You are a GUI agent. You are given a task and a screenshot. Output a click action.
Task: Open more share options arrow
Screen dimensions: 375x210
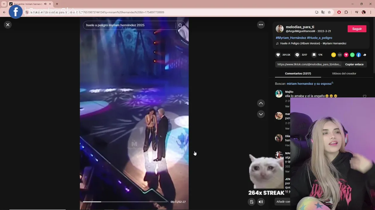[x=365, y=55]
